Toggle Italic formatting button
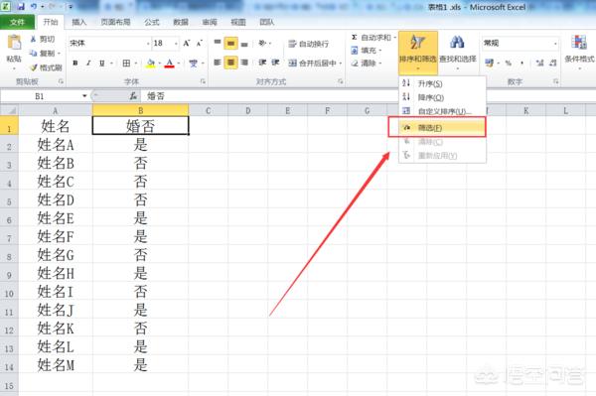The height and width of the screenshot is (396, 596). click(x=88, y=64)
